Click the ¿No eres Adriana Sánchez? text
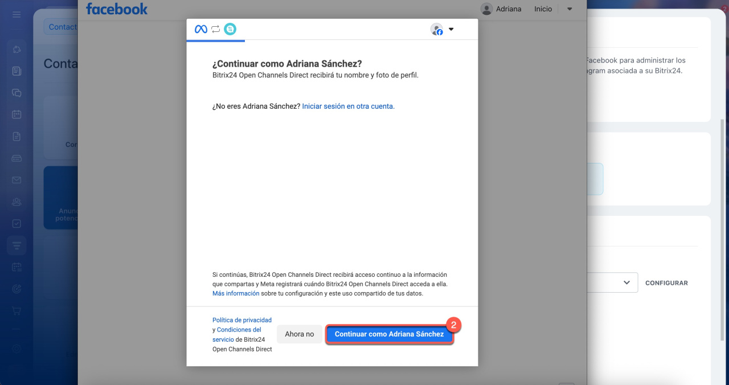The image size is (729, 385). tap(256, 106)
